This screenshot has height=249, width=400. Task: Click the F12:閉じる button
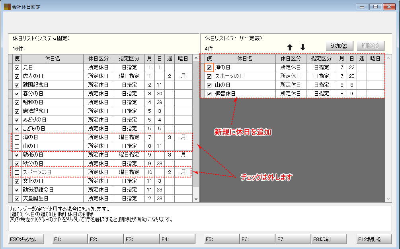tap(374, 239)
